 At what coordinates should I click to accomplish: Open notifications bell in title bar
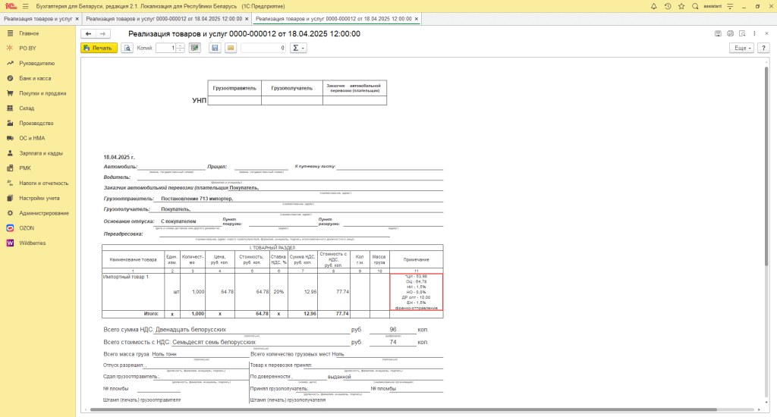(653, 6)
